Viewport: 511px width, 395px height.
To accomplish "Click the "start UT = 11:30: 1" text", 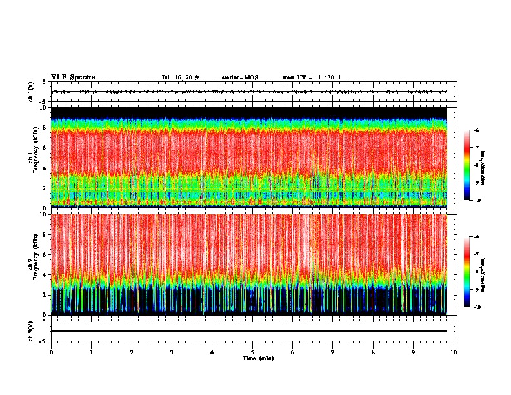I will pos(312,77).
